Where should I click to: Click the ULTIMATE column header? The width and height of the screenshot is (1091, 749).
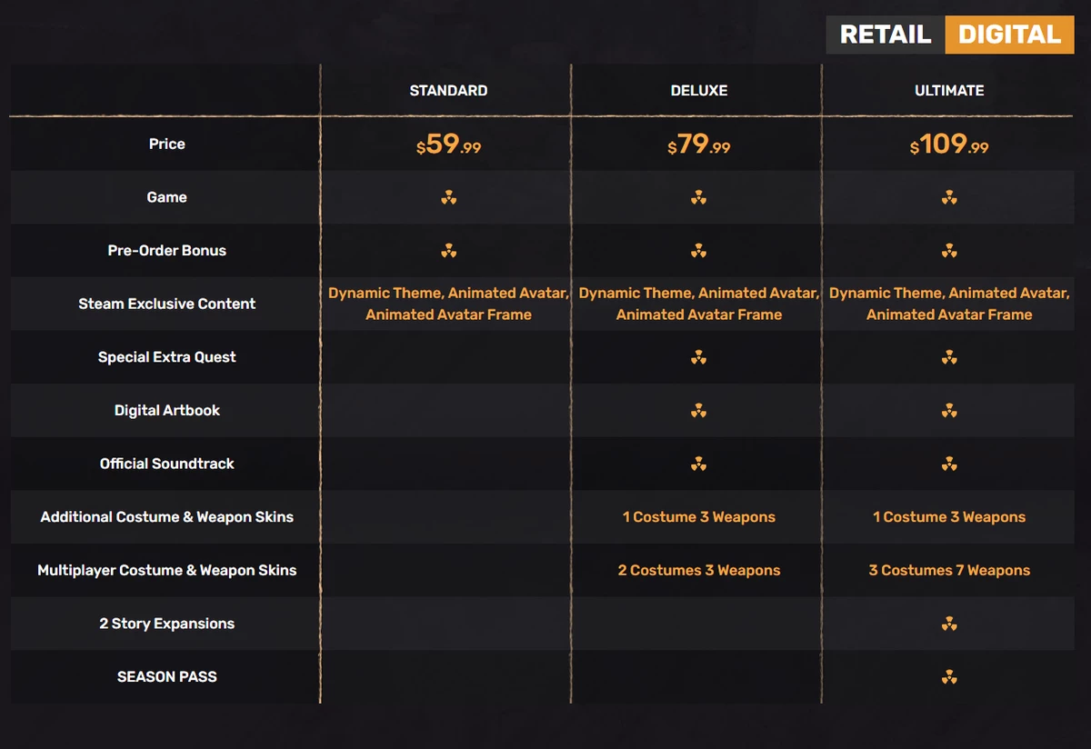pos(949,91)
